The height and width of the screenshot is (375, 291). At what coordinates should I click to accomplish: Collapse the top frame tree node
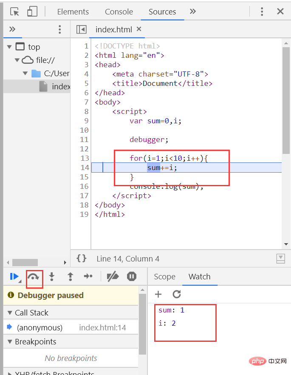coord(9,47)
